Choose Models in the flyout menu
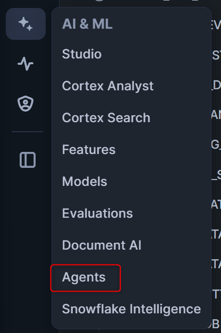Image resolution: width=221 pixels, height=333 pixels. pyautogui.click(x=84, y=181)
